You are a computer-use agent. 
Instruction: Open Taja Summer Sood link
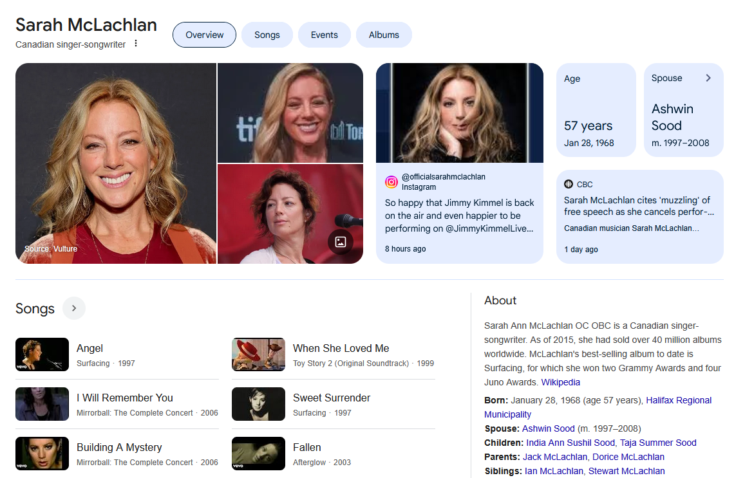658,443
